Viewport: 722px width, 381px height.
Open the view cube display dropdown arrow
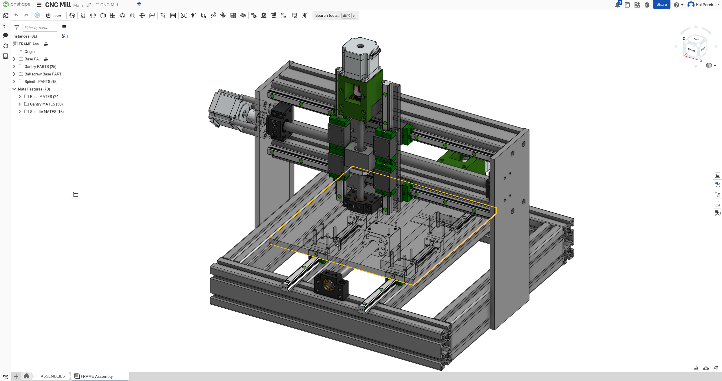[715, 66]
